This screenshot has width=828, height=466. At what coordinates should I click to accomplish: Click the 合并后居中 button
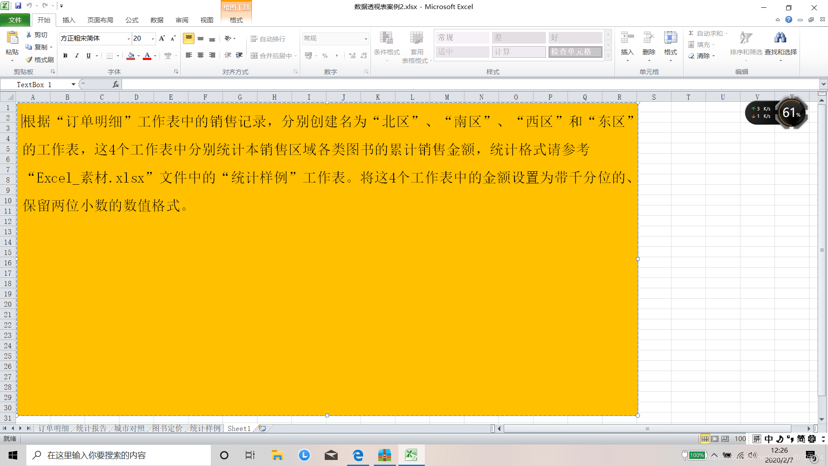point(272,56)
